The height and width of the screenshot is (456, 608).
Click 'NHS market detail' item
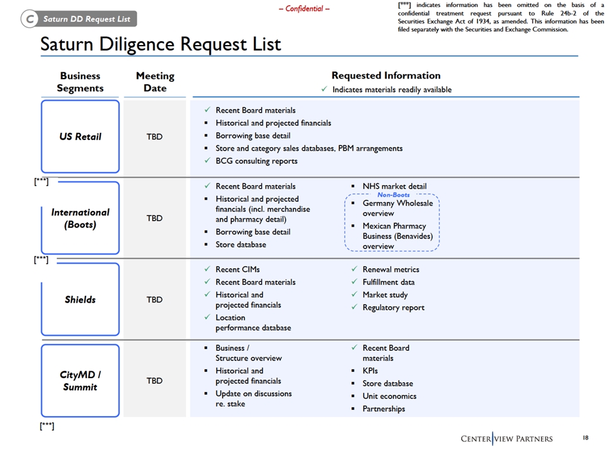(x=395, y=186)
